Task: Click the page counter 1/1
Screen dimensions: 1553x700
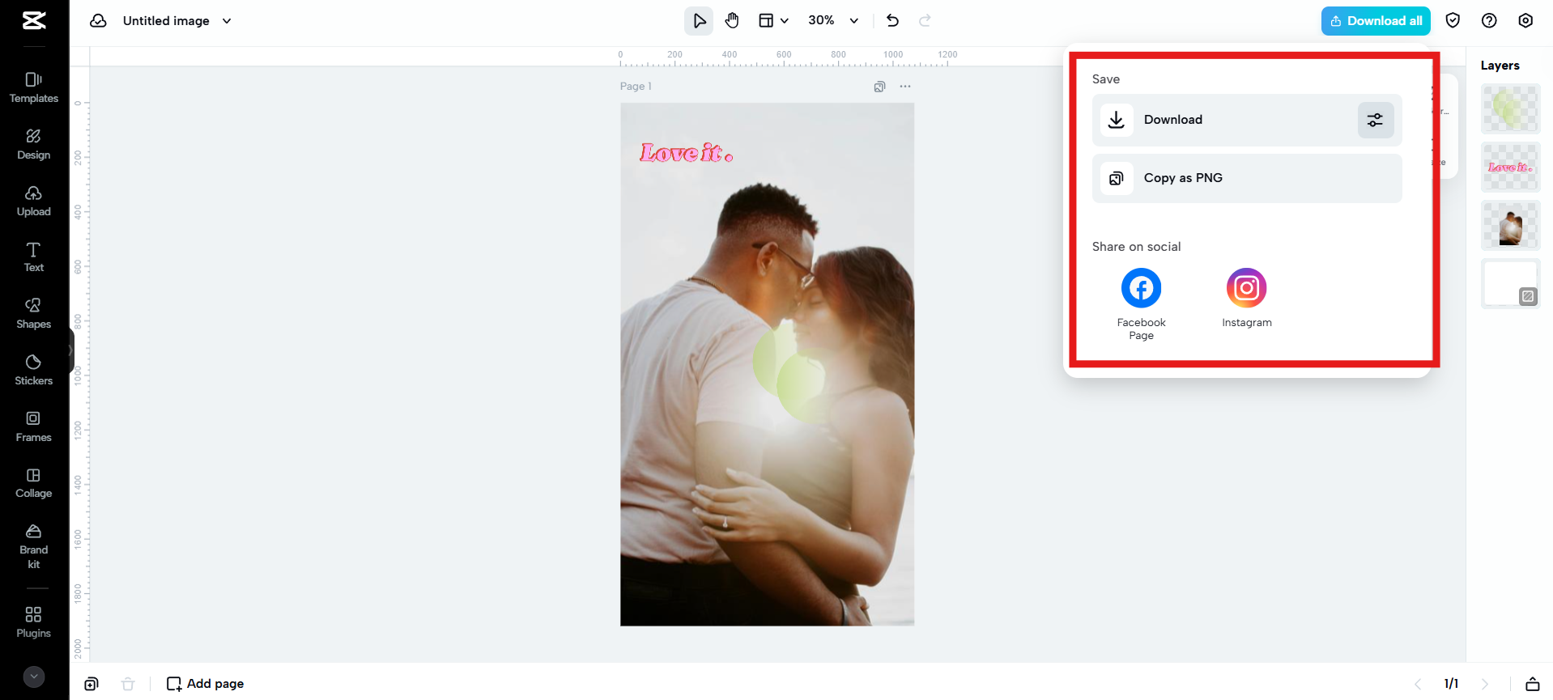Action: 1451,684
